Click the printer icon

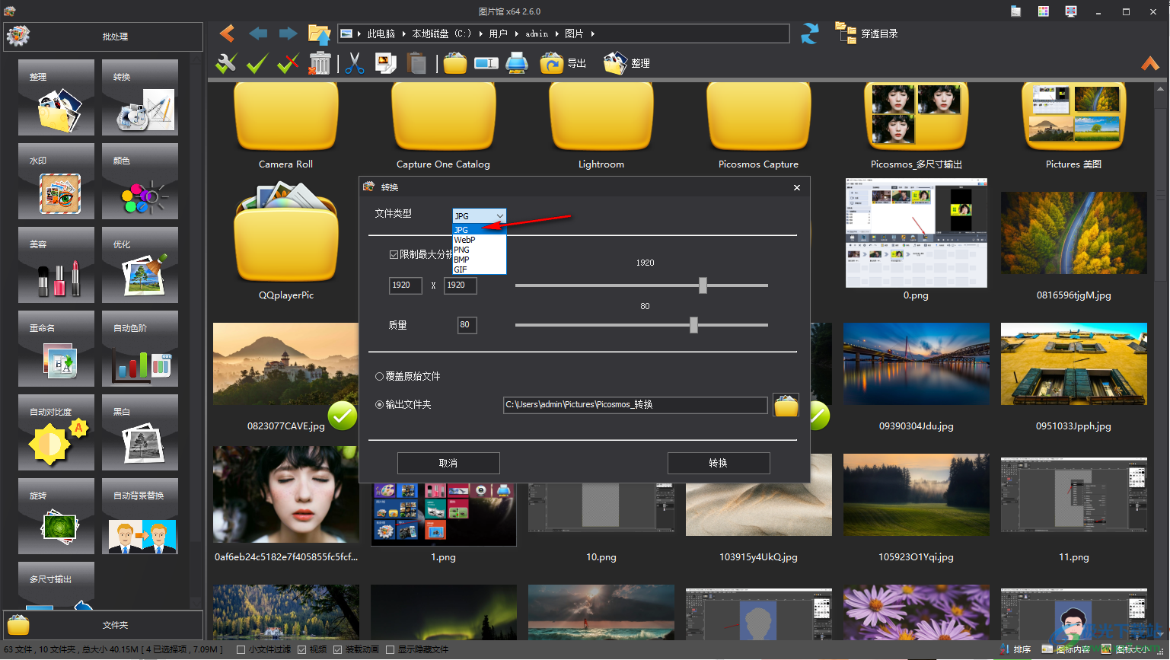(517, 63)
